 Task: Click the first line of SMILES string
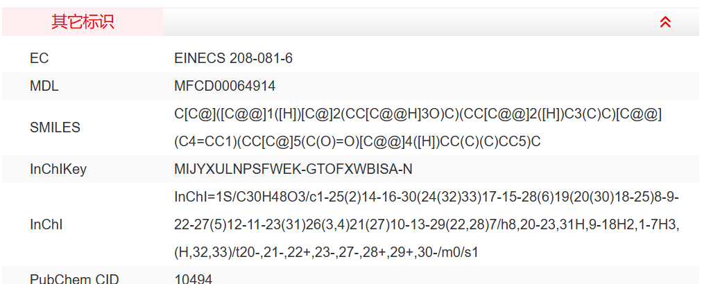pos(418,114)
